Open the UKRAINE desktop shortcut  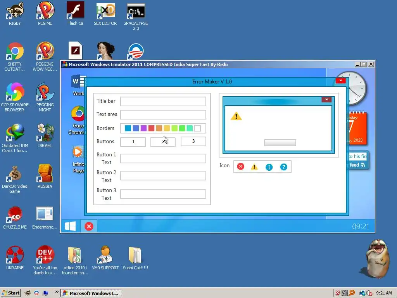(15, 258)
